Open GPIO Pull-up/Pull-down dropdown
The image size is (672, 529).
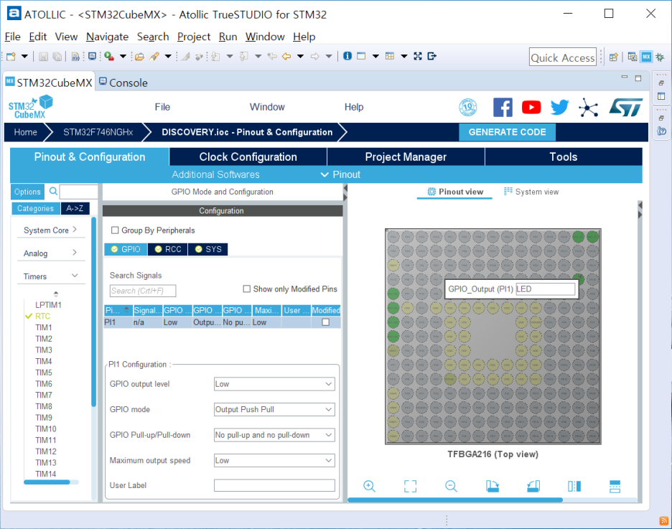point(274,435)
